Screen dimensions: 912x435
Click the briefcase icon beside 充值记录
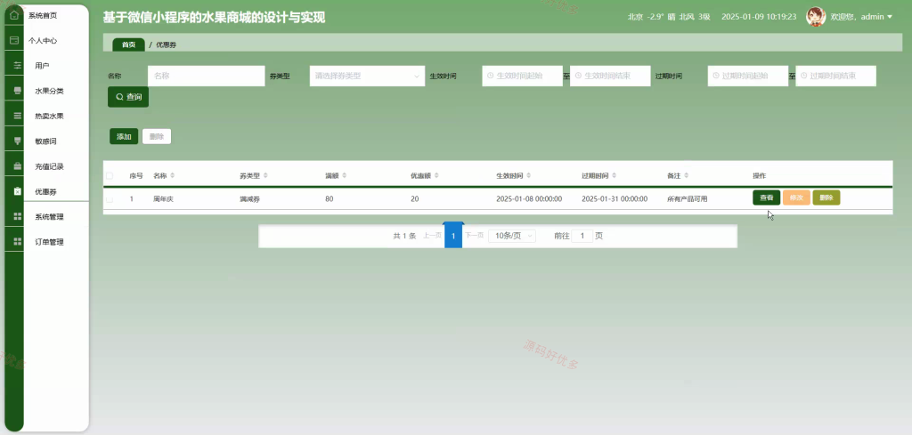pos(18,166)
